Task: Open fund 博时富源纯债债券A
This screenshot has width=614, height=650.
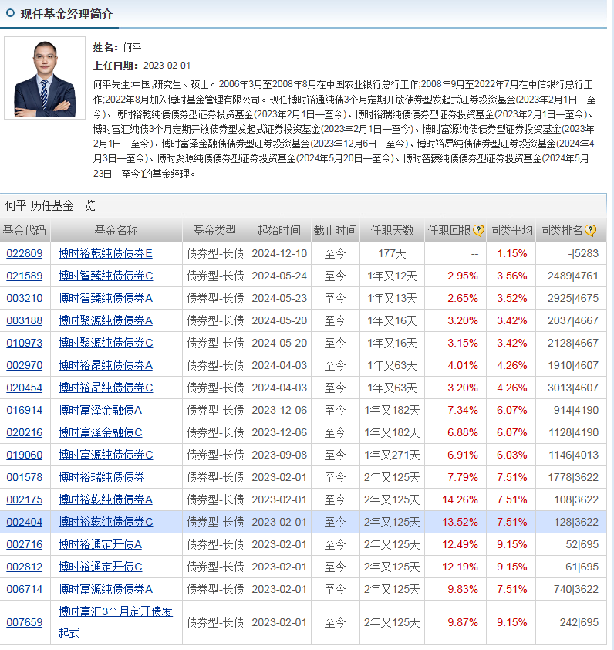Action: 106,589
